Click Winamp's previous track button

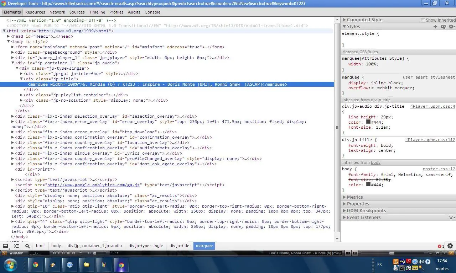55,253
